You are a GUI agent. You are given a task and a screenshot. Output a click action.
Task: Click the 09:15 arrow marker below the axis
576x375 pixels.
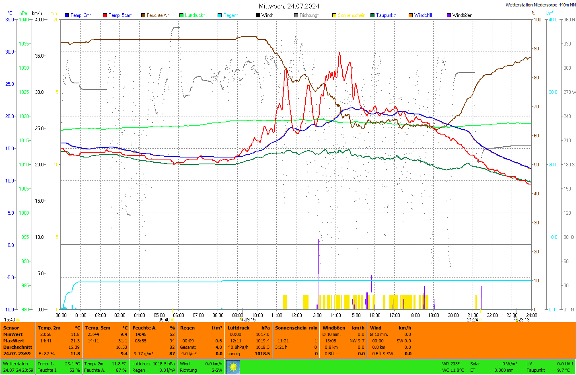pos(242,319)
